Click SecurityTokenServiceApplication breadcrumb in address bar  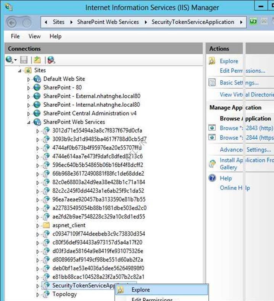[193, 22]
